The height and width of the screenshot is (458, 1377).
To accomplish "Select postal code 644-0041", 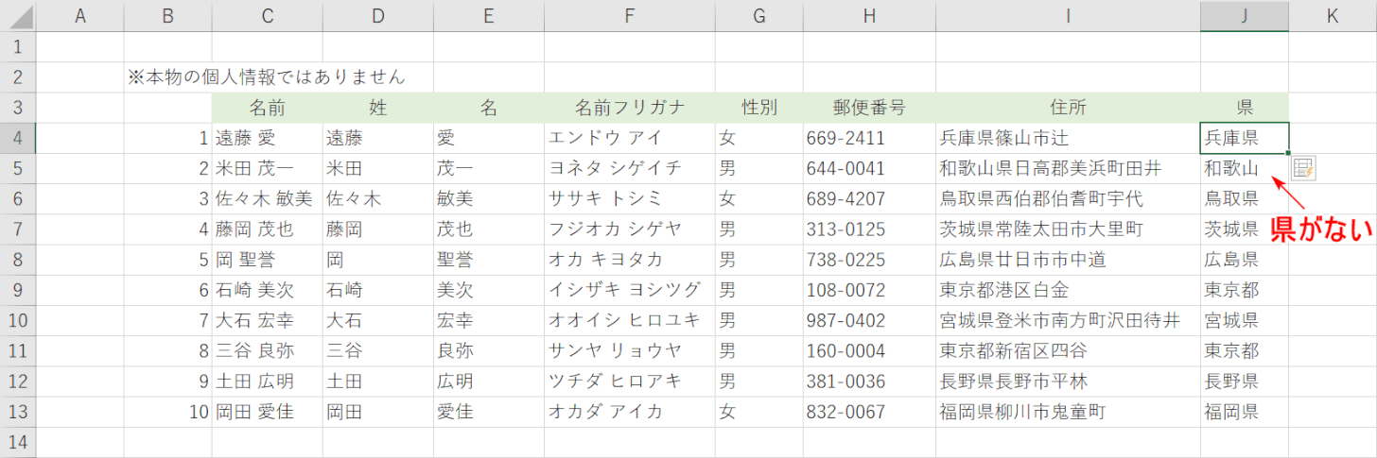I will click(x=869, y=169).
